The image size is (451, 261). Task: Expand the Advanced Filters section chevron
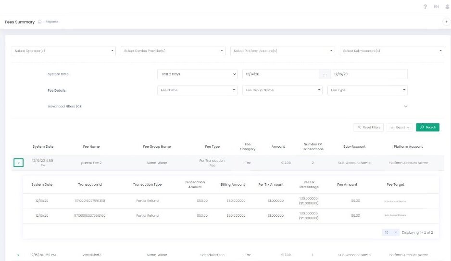coord(405,106)
